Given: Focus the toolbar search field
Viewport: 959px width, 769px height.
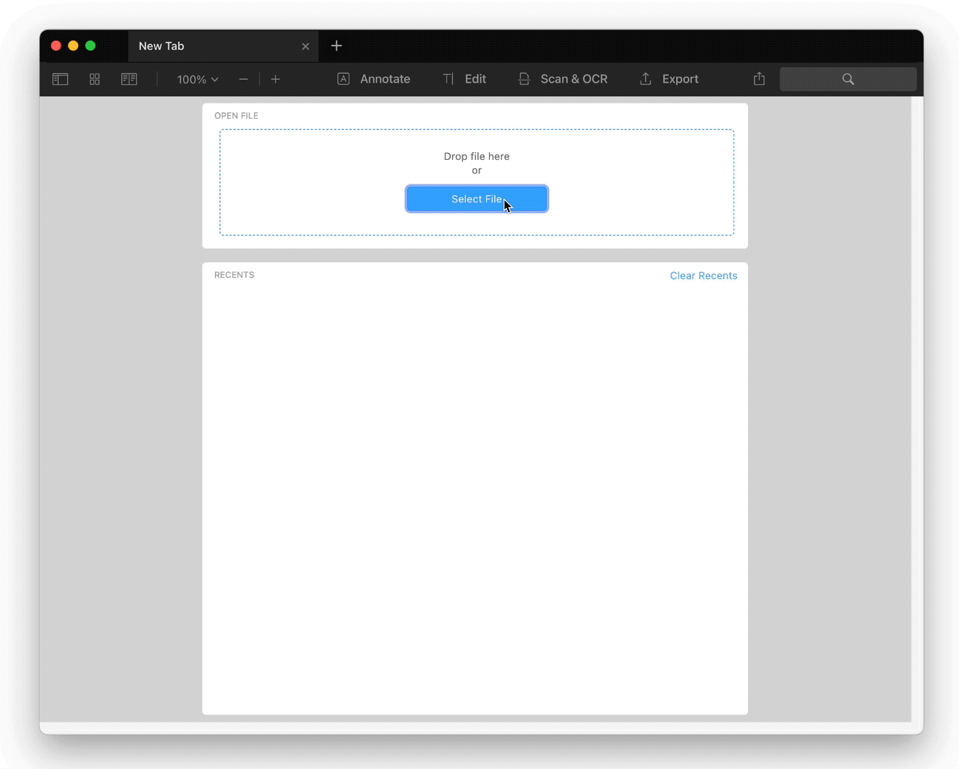Looking at the screenshot, I should click(x=848, y=79).
